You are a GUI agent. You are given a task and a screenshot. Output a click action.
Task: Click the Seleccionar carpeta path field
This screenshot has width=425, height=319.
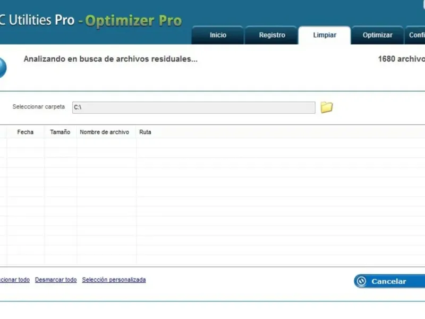[x=193, y=107]
